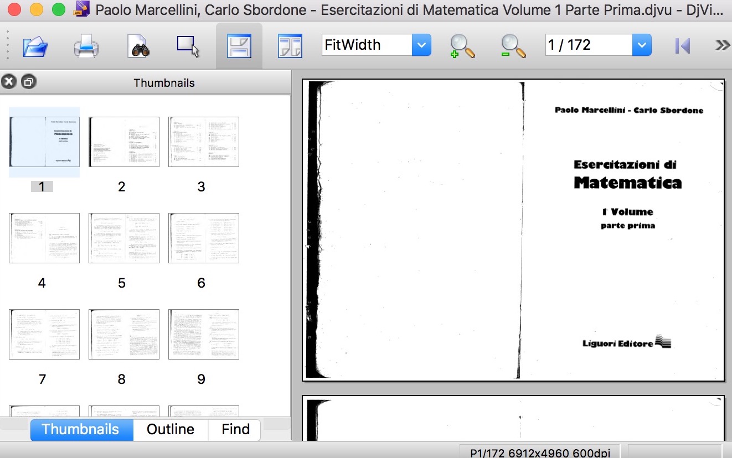Zoom out with the magnifier minus icon
The height and width of the screenshot is (458, 732).
513,46
